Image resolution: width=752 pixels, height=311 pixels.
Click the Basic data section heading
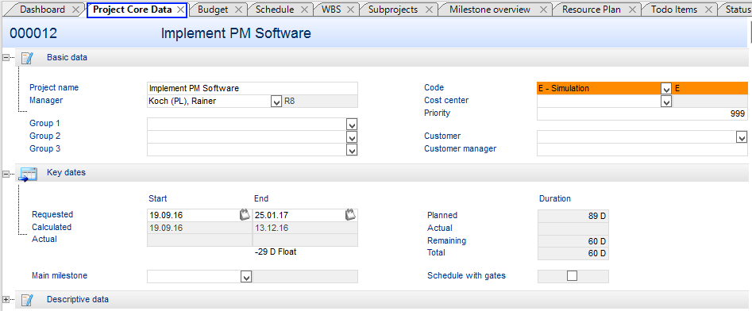point(67,57)
